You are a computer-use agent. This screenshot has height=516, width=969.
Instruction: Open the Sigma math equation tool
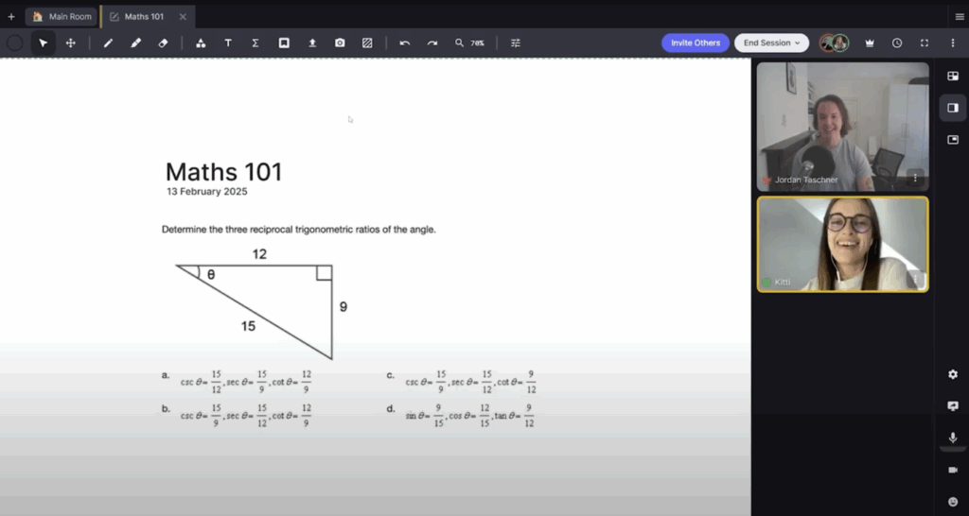[x=255, y=43]
